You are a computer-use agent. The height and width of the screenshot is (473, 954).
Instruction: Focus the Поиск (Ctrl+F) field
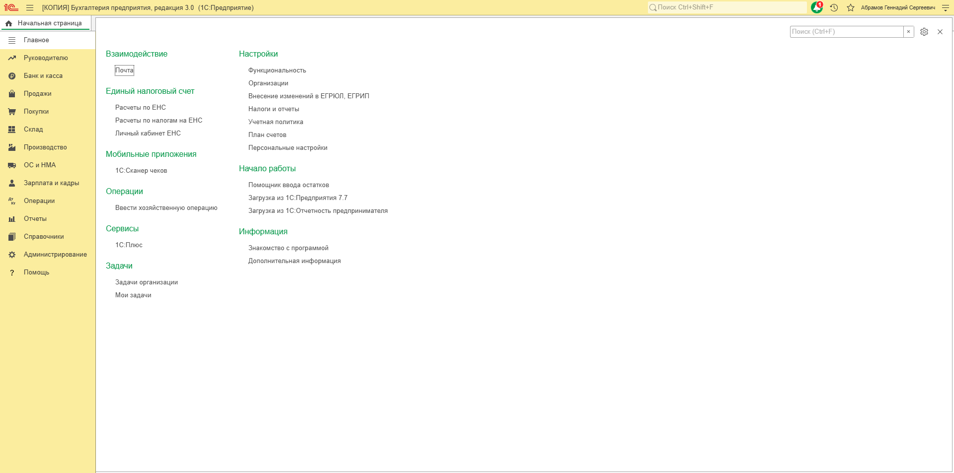847,32
